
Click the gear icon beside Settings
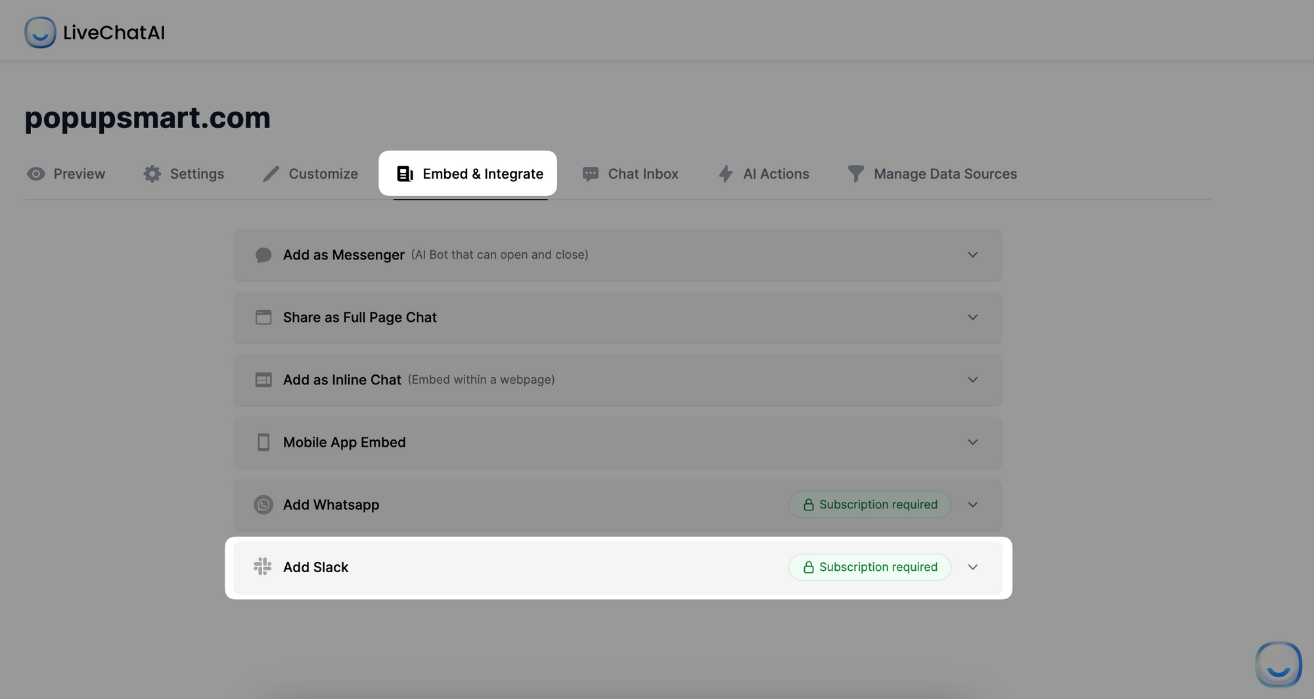[x=152, y=174]
